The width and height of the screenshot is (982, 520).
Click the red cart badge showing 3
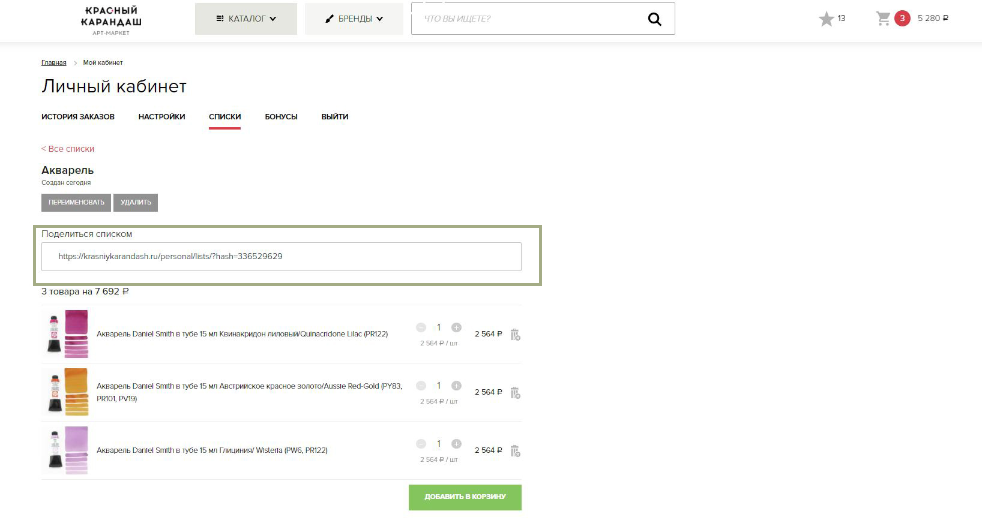pos(902,19)
